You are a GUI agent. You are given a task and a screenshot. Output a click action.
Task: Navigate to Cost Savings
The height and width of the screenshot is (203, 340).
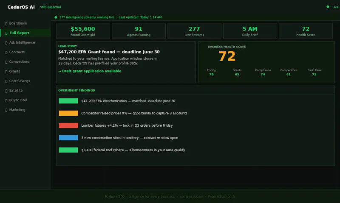coord(25,81)
